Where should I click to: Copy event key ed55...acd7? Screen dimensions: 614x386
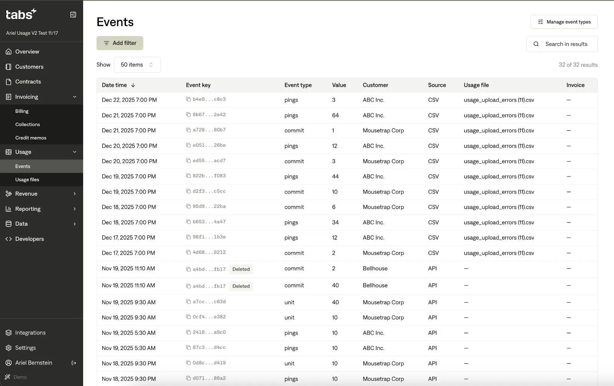point(188,161)
